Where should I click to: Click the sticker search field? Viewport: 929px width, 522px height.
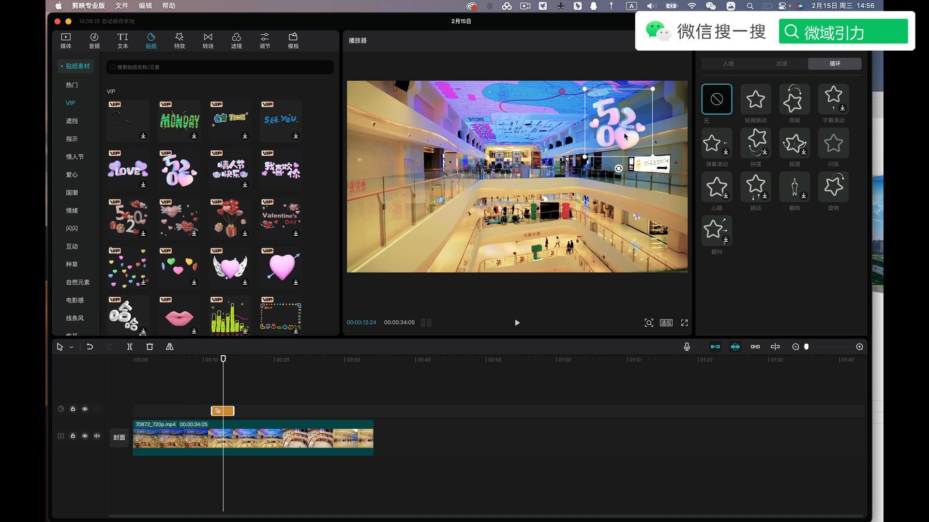[220, 67]
